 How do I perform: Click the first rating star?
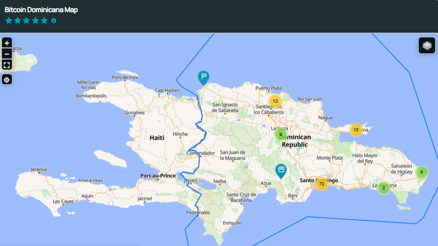(9, 21)
